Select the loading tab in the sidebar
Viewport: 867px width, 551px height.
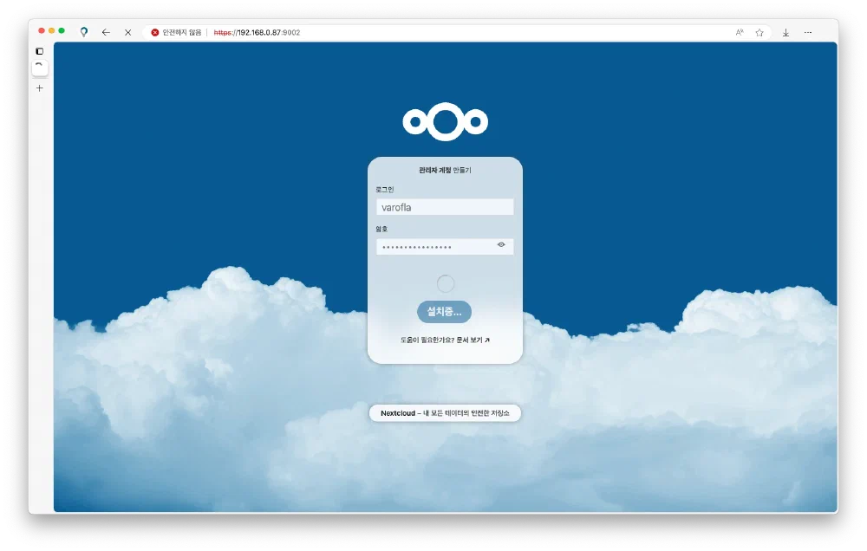40,67
